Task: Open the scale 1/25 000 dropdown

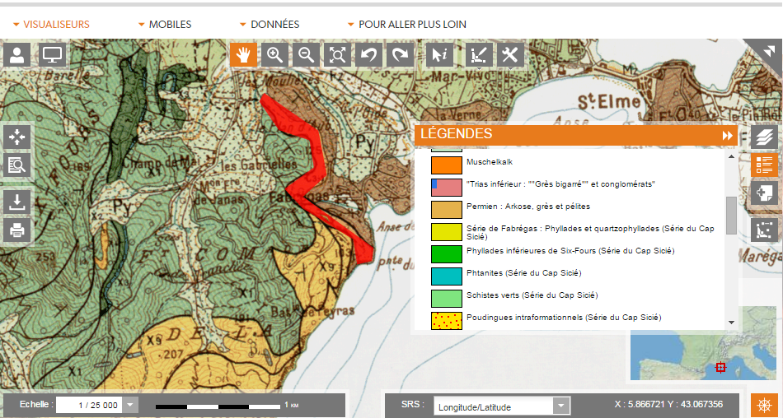Action: coord(131,405)
